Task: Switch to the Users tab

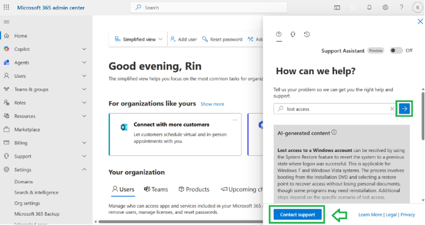Action: coord(123,189)
